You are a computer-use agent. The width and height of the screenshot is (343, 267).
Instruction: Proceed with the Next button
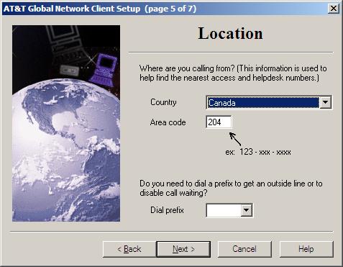point(183,249)
